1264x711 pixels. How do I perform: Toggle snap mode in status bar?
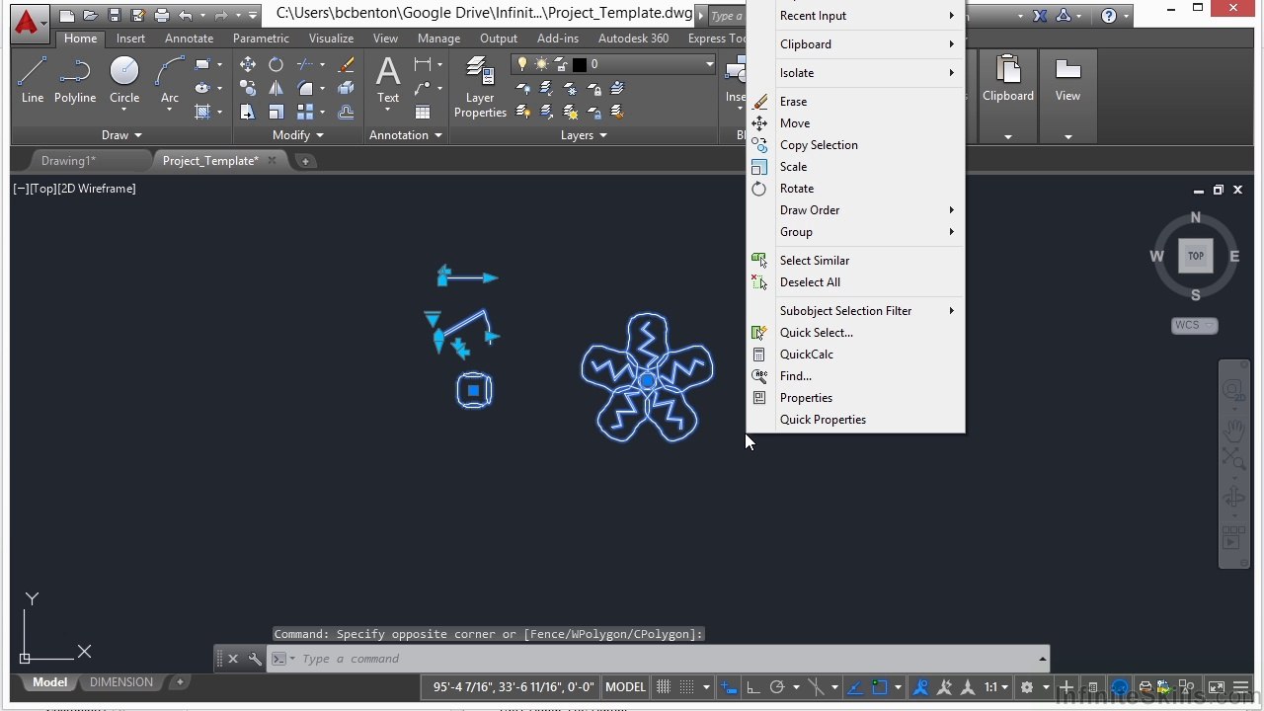(687, 687)
